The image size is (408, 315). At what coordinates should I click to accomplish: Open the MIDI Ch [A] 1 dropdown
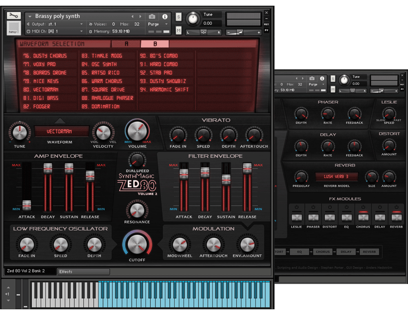point(55,31)
